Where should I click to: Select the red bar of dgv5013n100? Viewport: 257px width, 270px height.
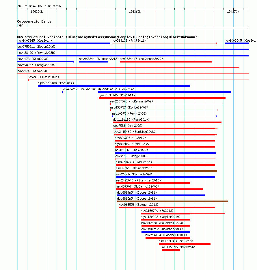click(x=162, y=98)
